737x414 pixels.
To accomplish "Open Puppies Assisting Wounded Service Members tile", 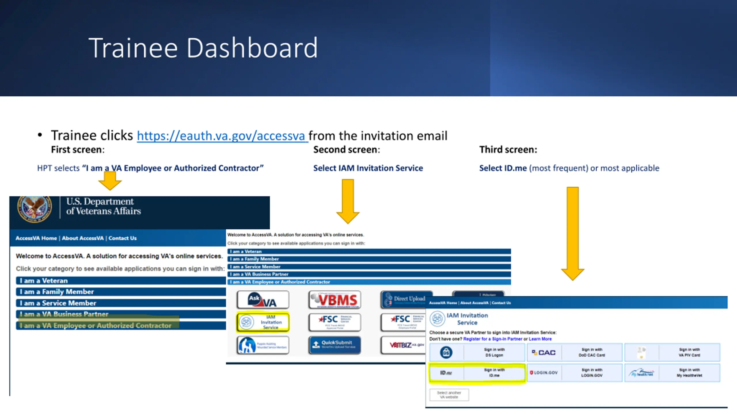I will pos(263,345).
